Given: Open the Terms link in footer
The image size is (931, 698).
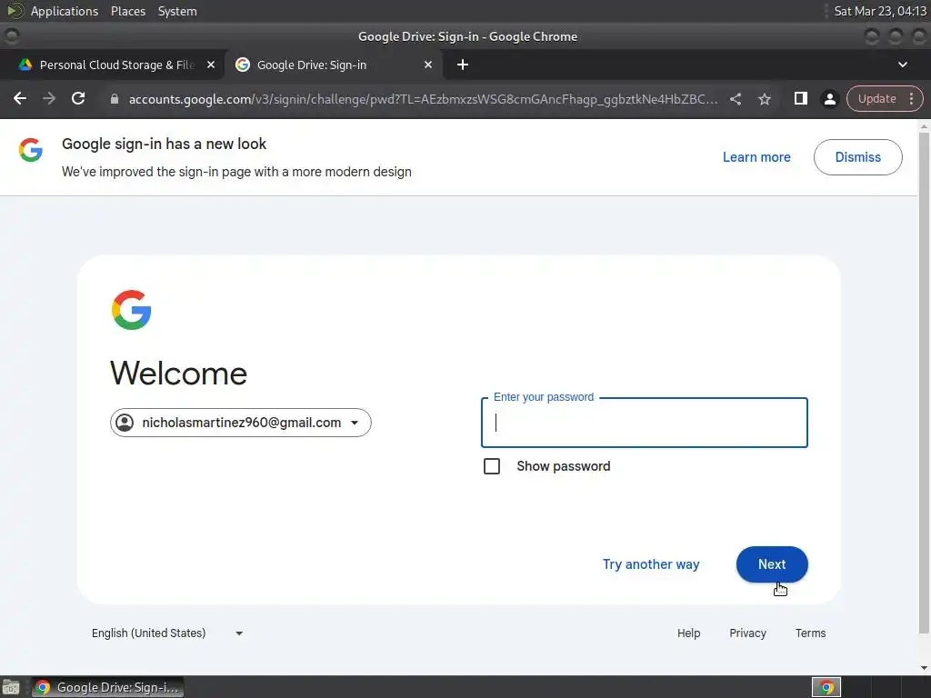Looking at the screenshot, I should [810, 633].
